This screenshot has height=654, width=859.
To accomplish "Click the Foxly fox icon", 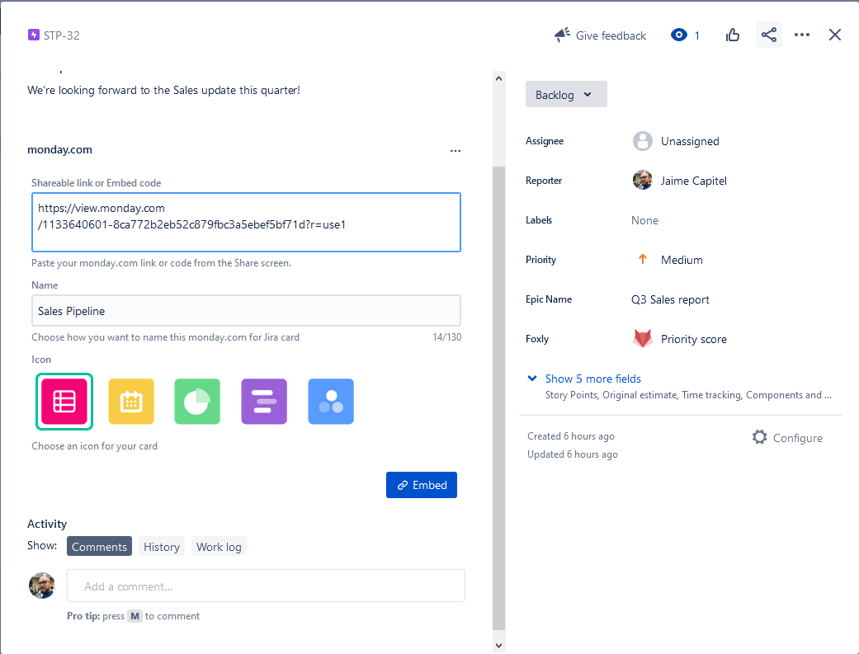I will point(643,338).
